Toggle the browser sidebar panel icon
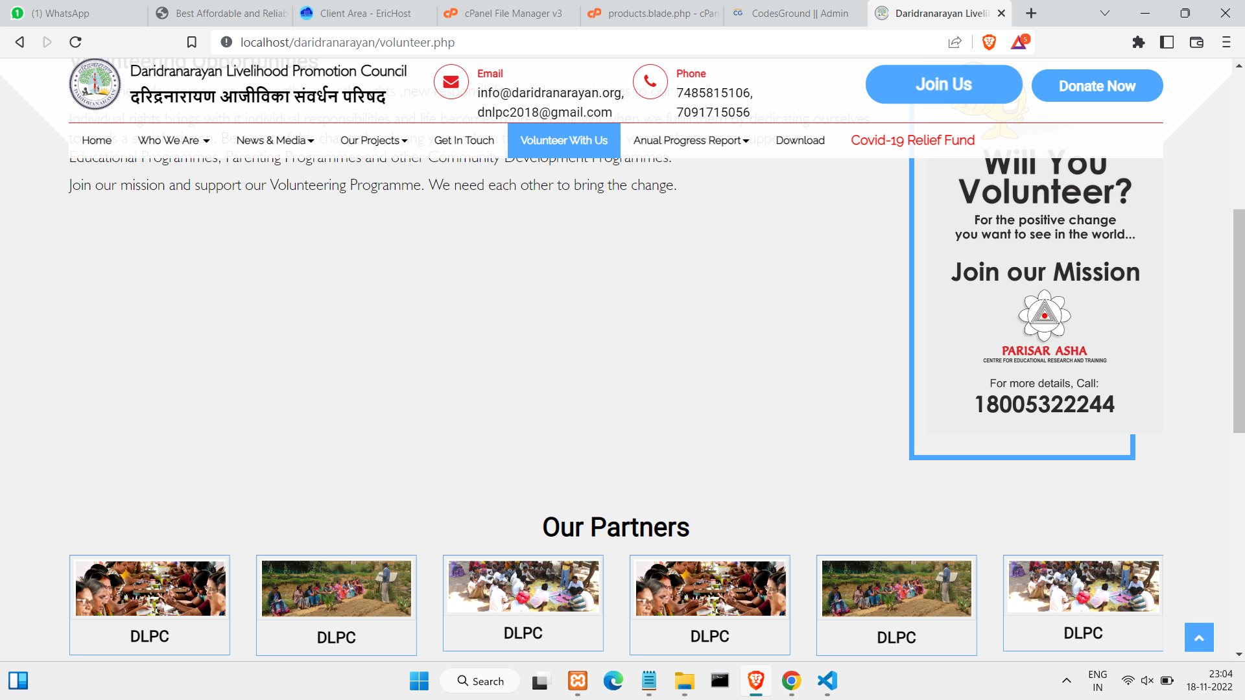This screenshot has height=700, width=1245. (1167, 42)
